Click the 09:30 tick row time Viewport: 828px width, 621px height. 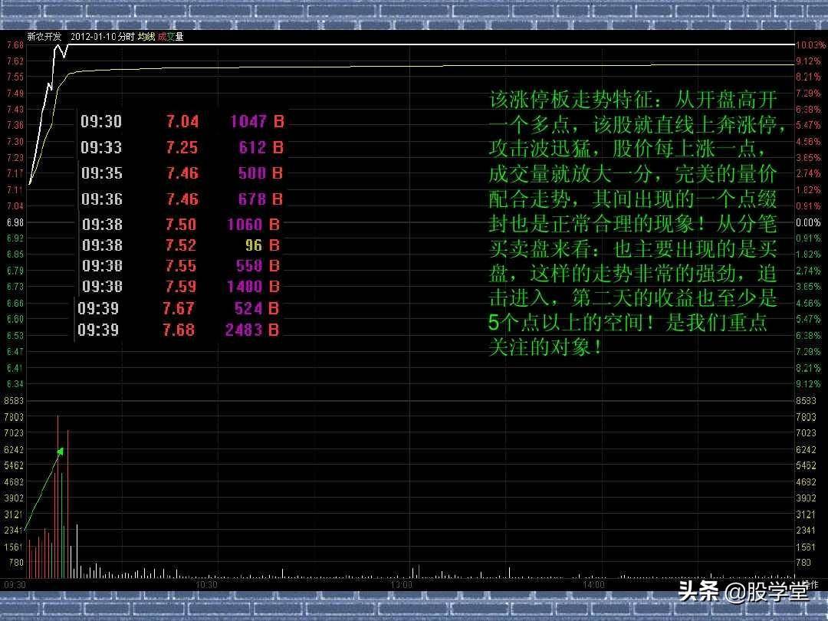(x=101, y=121)
